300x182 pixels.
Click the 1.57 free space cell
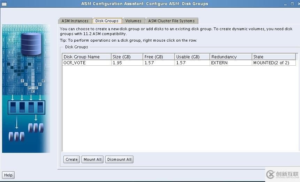click(x=159, y=63)
